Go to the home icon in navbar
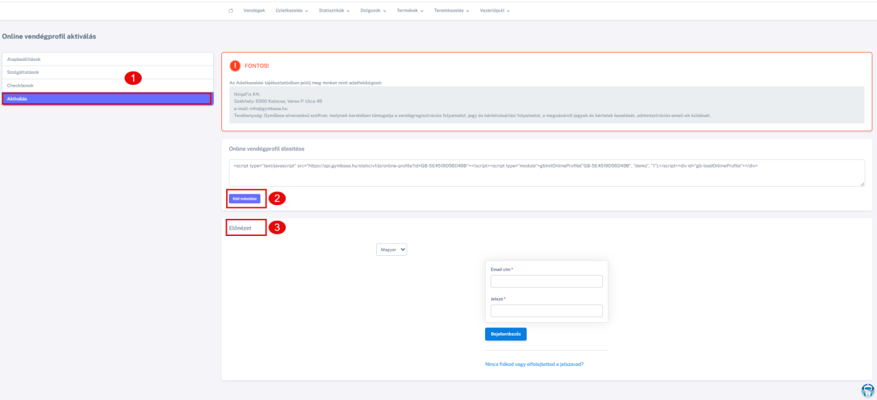The image size is (877, 400). 231,10
